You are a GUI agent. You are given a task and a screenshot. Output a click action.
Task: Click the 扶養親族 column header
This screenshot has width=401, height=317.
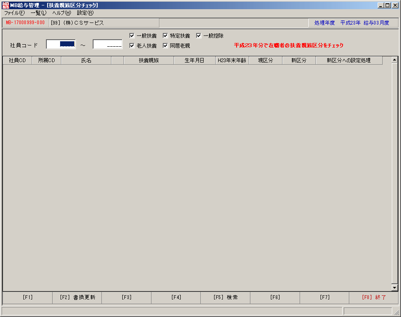point(149,60)
